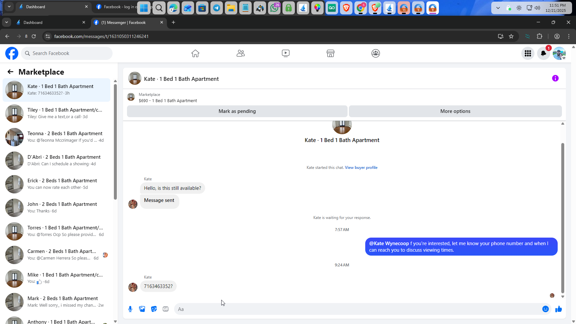576x324 pixels.
Task: Open Kate conversation in the Marketplace list
Action: [x=57, y=90]
